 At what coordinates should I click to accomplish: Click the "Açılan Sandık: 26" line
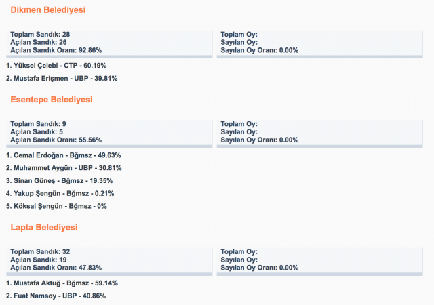point(35,42)
